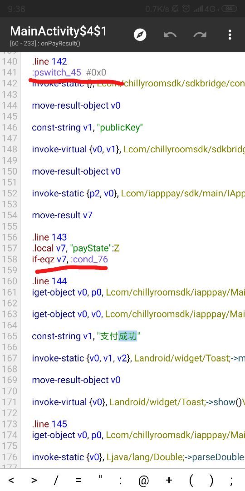Tap the battery indicator in status bar
The height and width of the screenshot is (491, 245).
click(229, 9)
